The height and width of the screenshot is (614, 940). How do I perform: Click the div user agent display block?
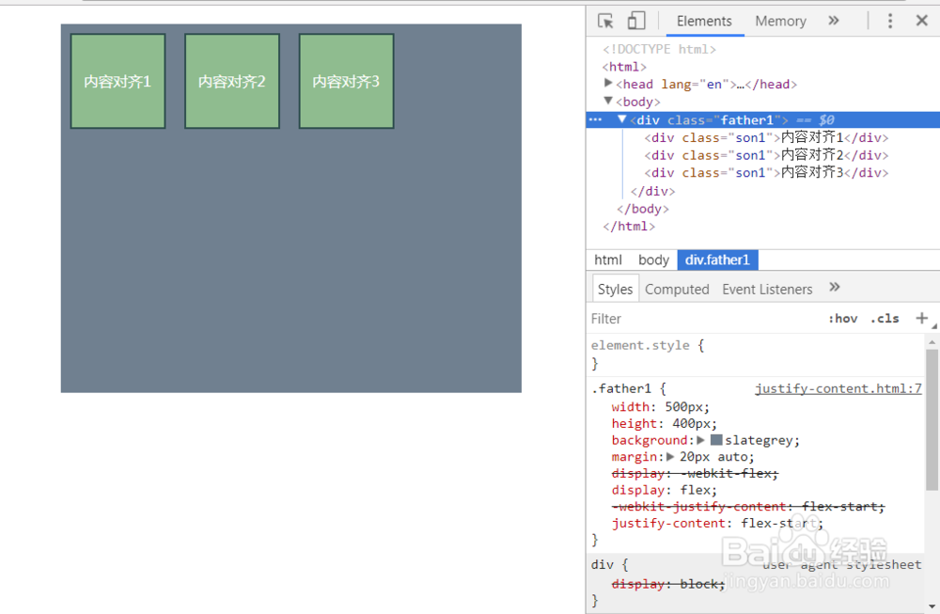(x=668, y=583)
